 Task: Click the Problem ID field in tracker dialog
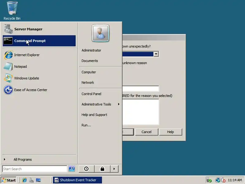tap(141, 89)
